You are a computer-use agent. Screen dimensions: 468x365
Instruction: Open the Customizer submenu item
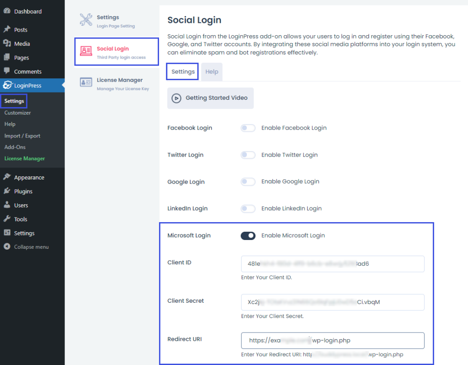17,113
